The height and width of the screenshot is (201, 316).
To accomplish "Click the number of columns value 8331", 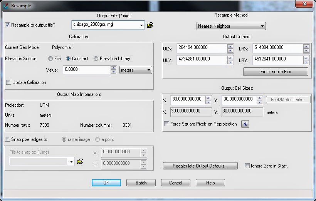I will [x=127, y=125].
